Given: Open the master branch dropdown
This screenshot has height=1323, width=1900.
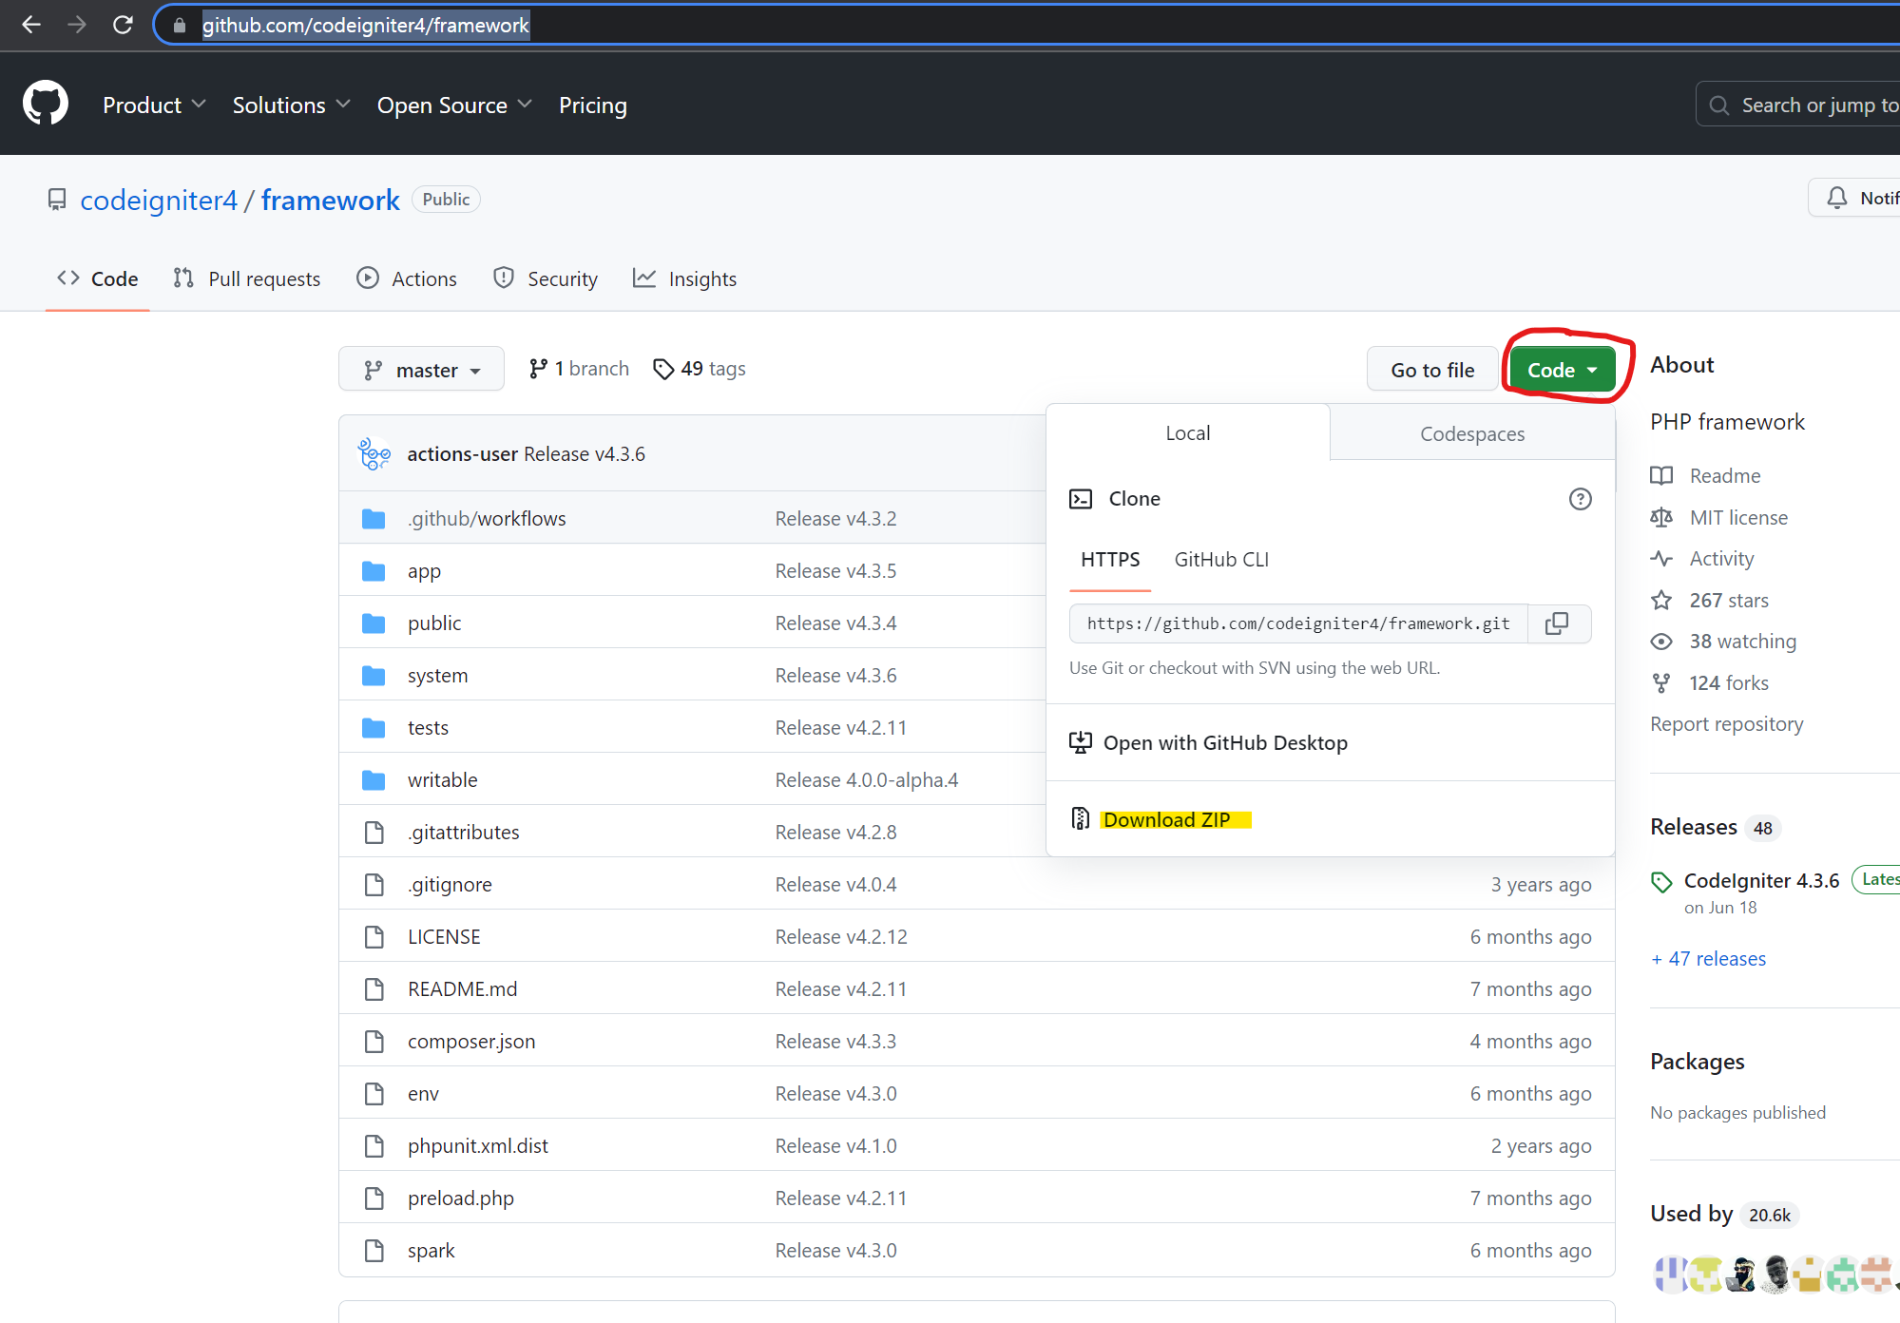Looking at the screenshot, I should [x=421, y=370].
